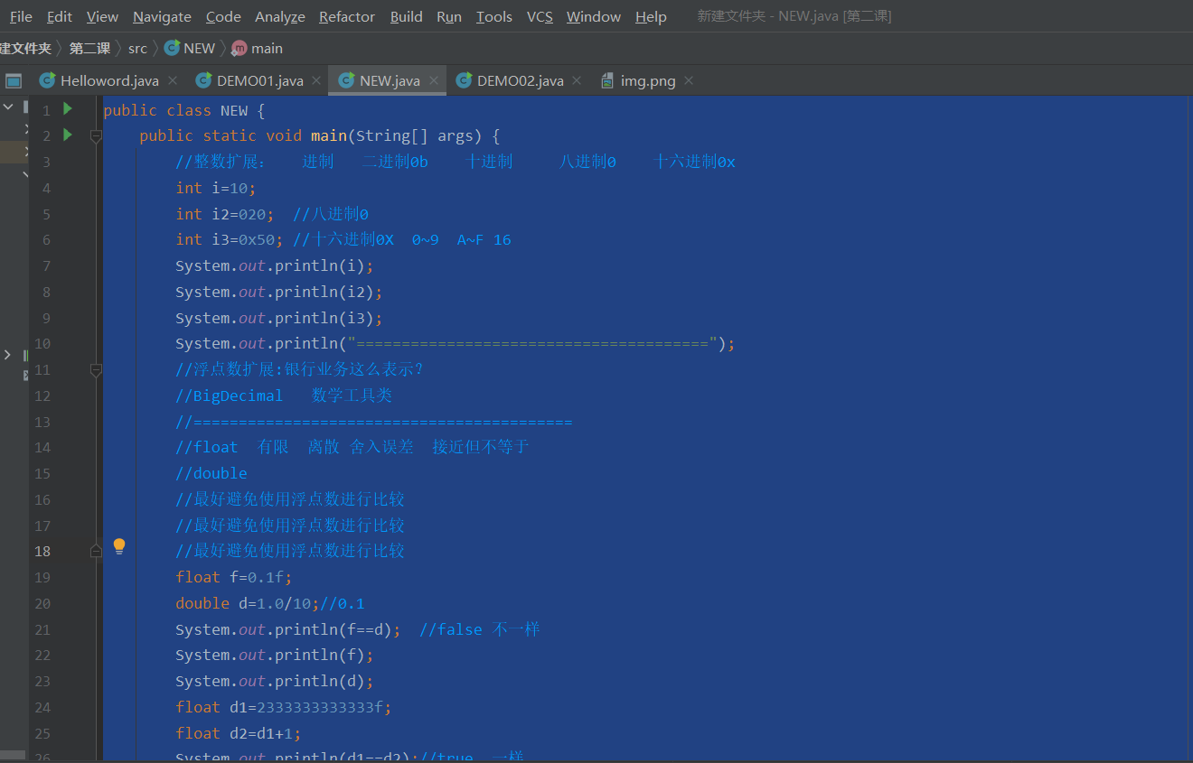
Task: Expand collapsed tree node beside line 10
Action: coord(7,355)
